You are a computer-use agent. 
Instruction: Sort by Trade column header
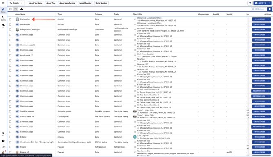click(x=116, y=14)
